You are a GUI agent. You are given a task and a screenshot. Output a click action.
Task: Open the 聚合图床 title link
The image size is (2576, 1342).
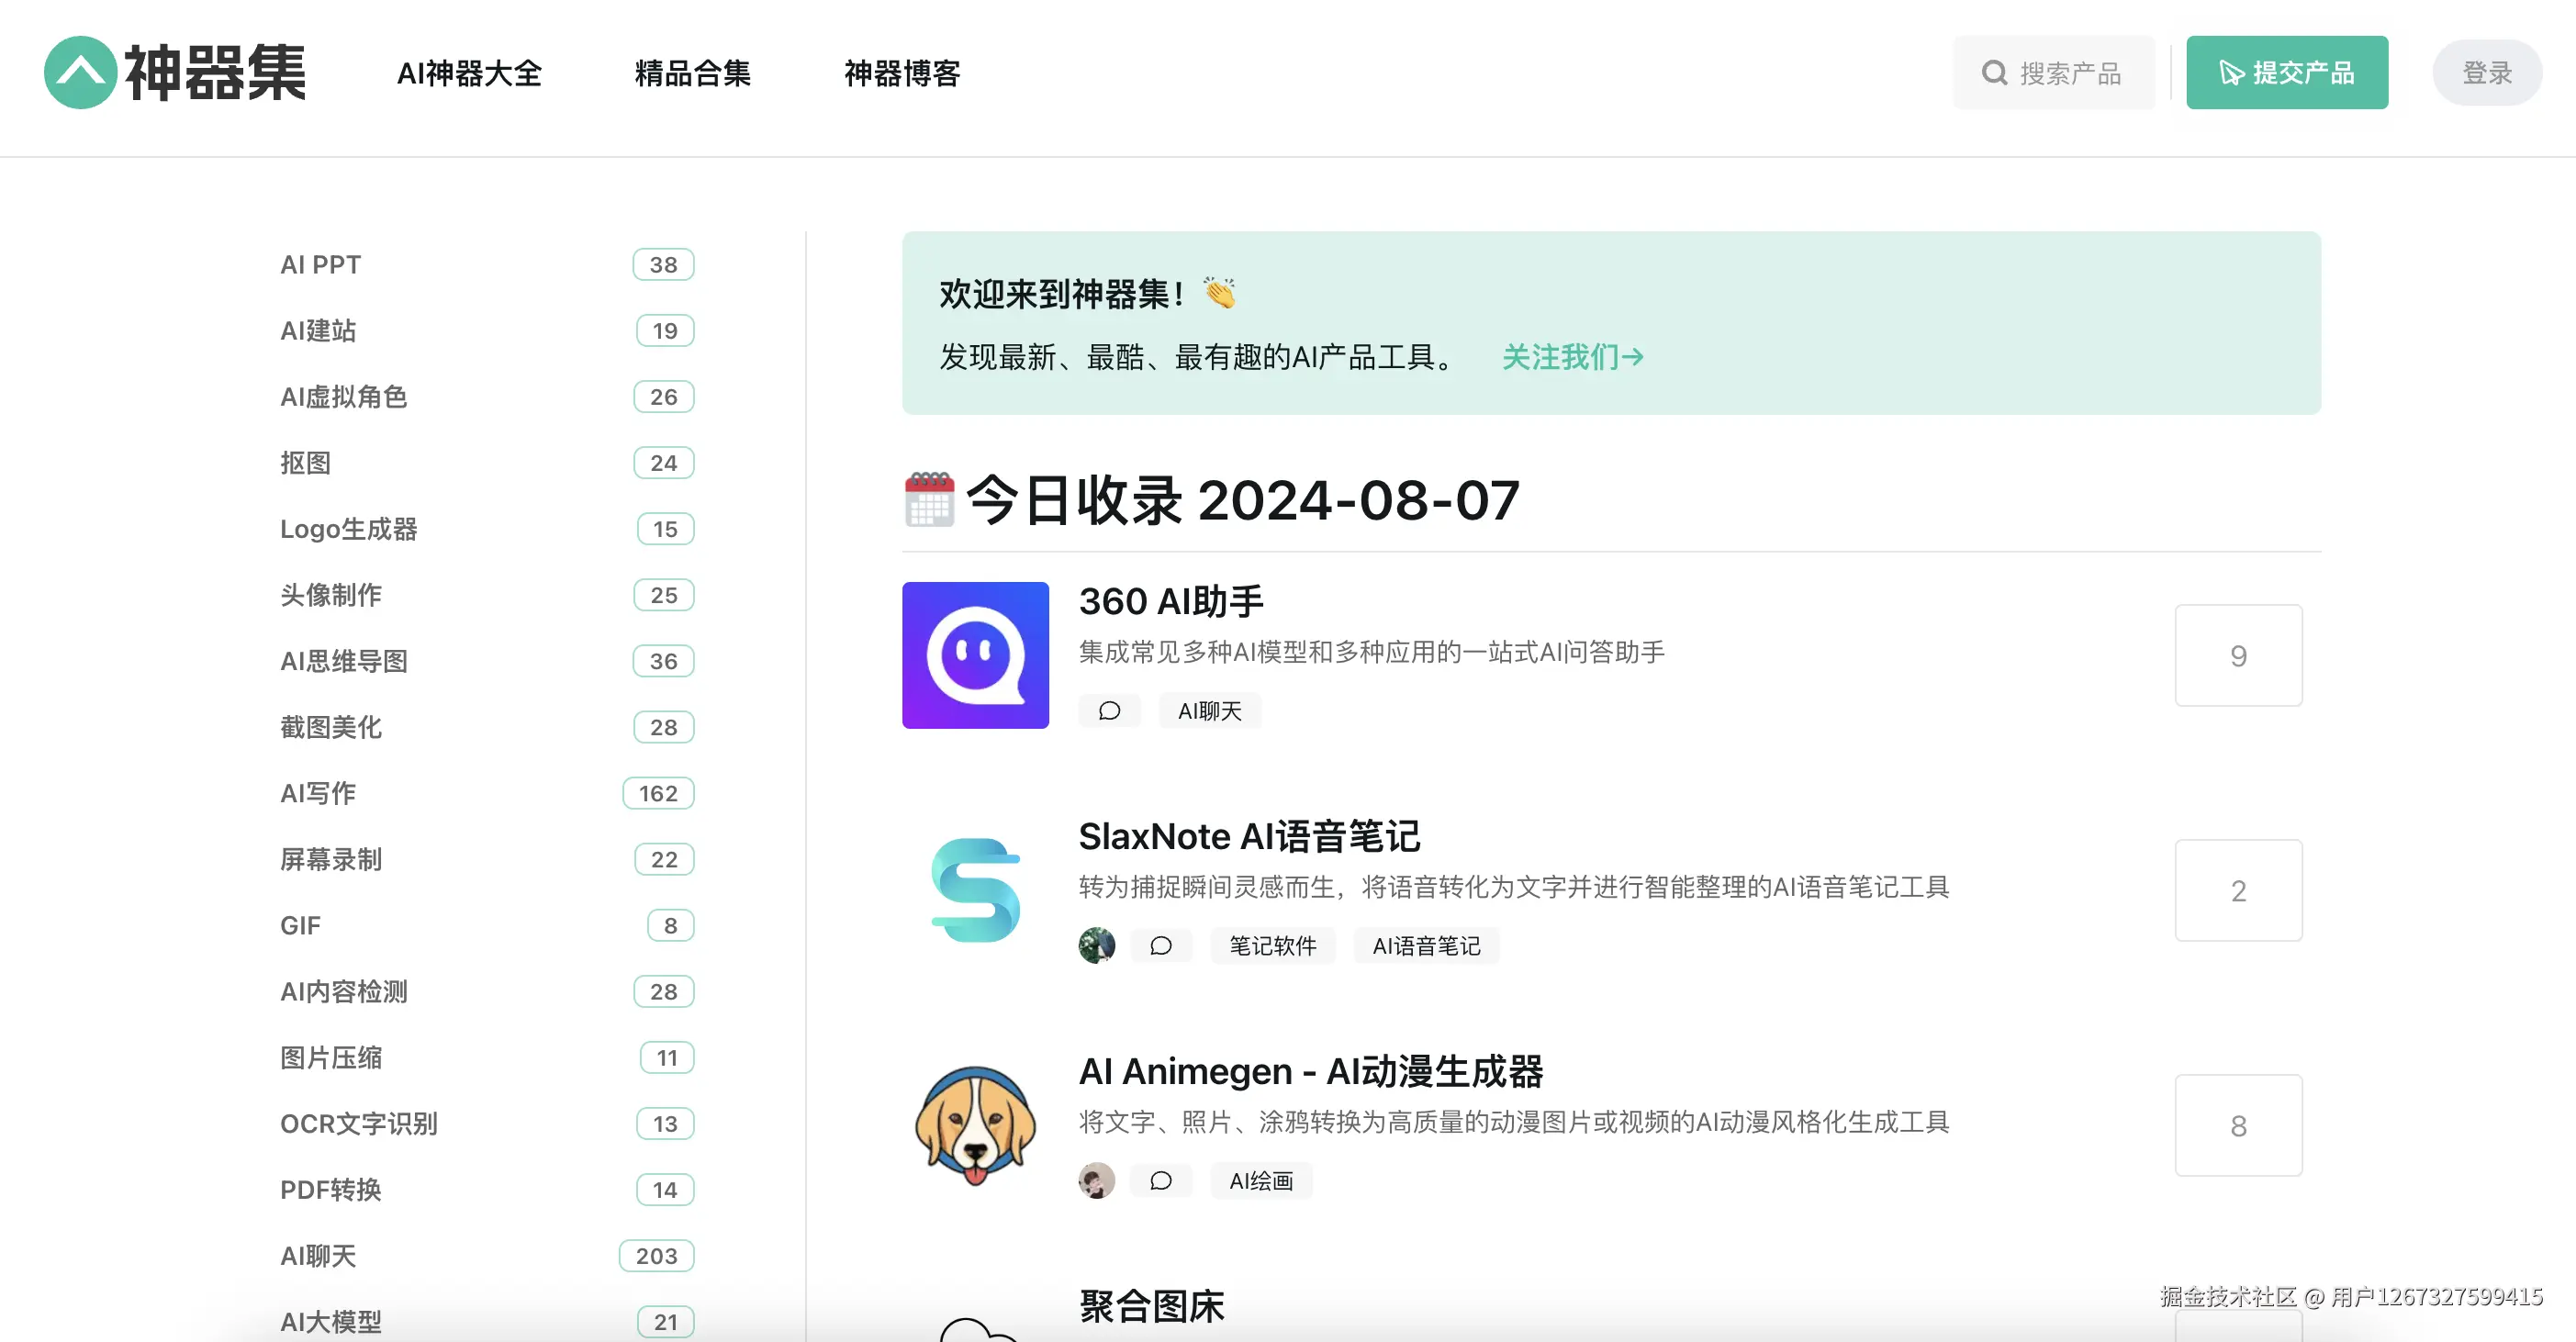tap(1151, 1306)
